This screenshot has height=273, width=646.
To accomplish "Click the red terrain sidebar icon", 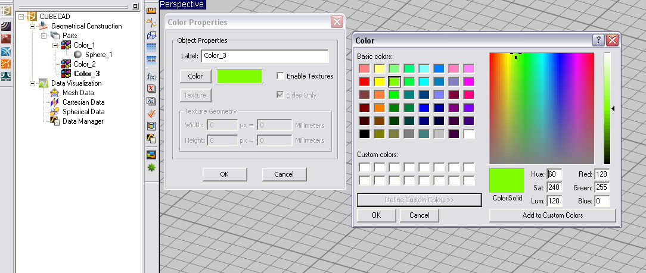I will pyautogui.click(x=6, y=39).
